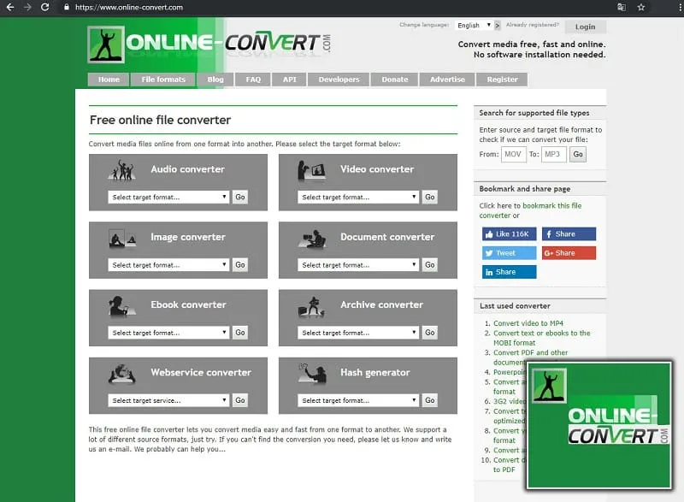Click the Document converter icon
This screenshot has height=502, width=684.
[311, 238]
